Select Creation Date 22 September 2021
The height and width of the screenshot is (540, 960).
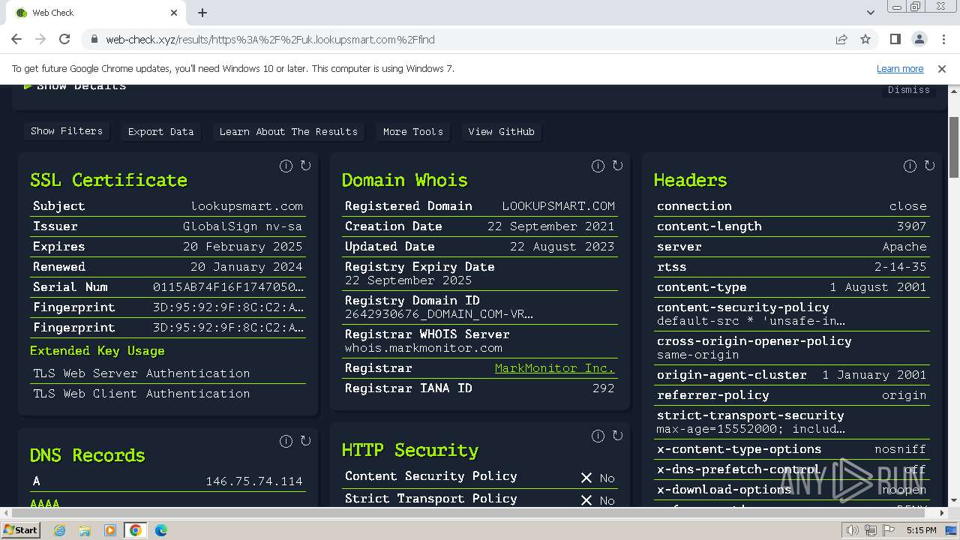coord(551,226)
